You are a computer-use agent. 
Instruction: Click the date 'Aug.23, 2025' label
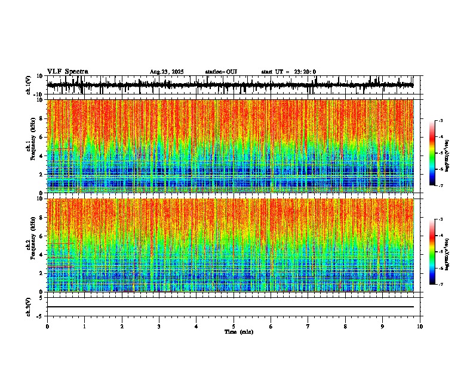pyautogui.click(x=167, y=72)
